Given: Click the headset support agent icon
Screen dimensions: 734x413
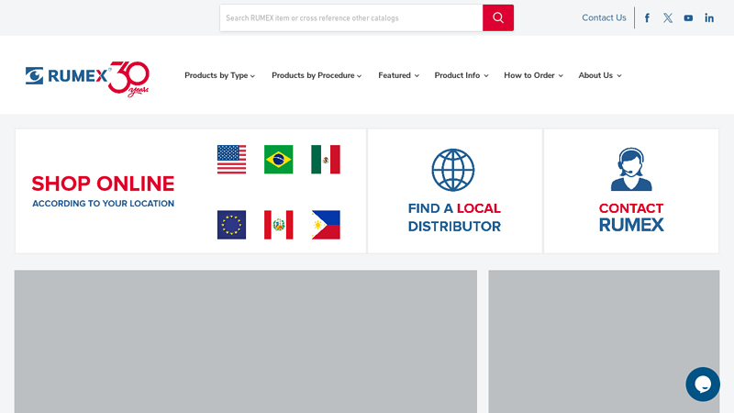Looking at the screenshot, I should (x=631, y=169).
